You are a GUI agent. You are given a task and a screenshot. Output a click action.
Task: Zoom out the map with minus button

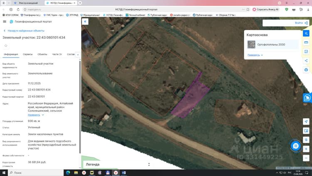tap(306, 158)
